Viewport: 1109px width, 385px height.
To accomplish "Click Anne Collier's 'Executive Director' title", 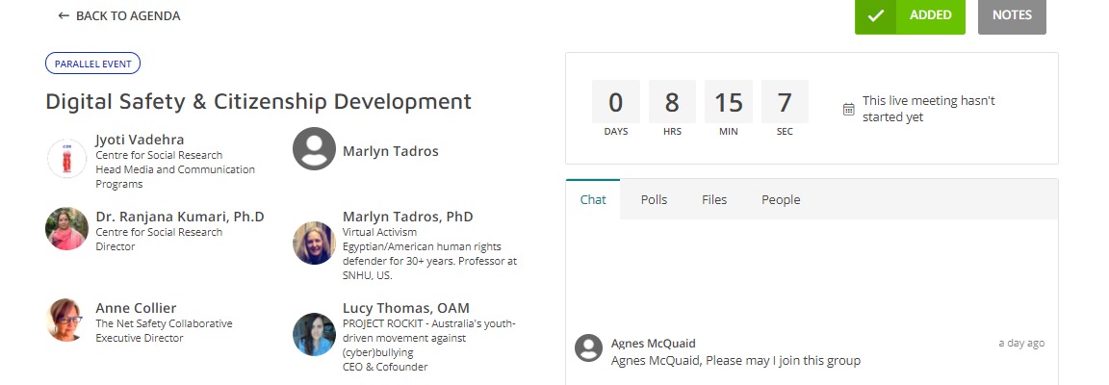I will (140, 338).
